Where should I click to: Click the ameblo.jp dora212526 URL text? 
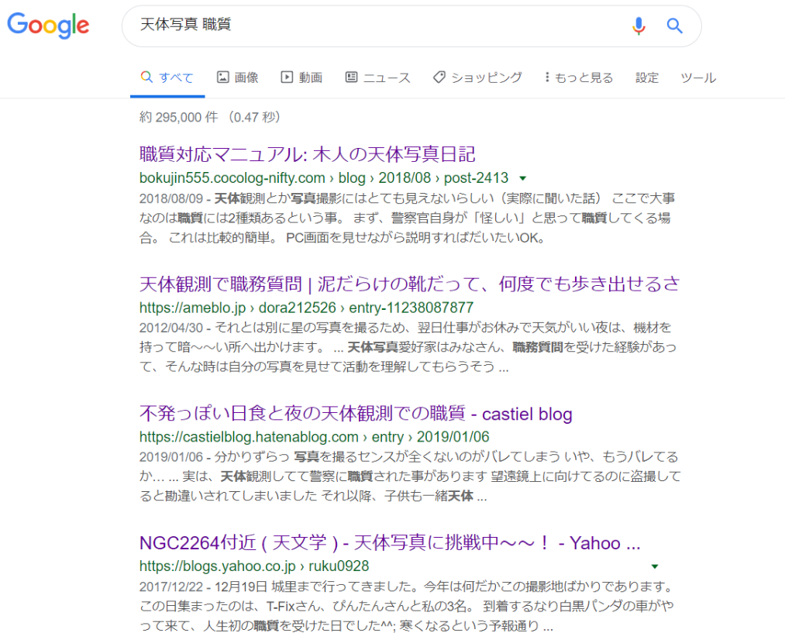tap(306, 308)
